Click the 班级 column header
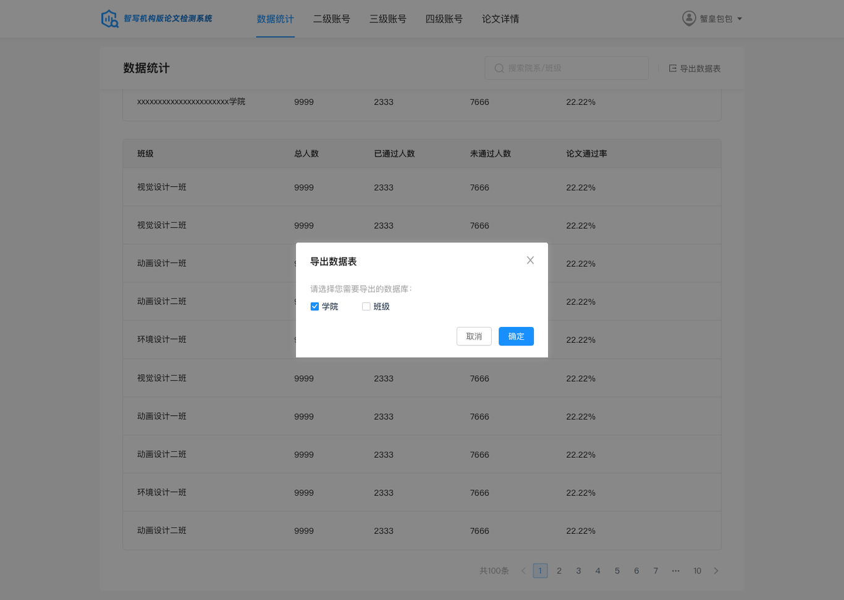Viewport: 844px width, 600px height. tap(145, 154)
